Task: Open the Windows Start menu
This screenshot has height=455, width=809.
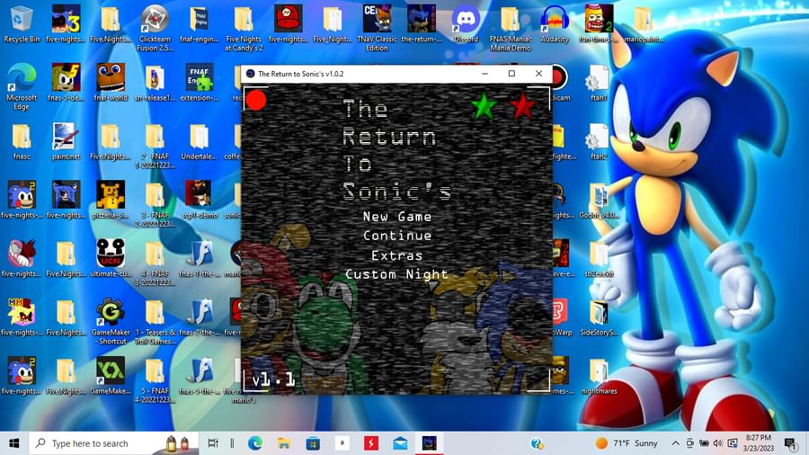Action: [13, 443]
